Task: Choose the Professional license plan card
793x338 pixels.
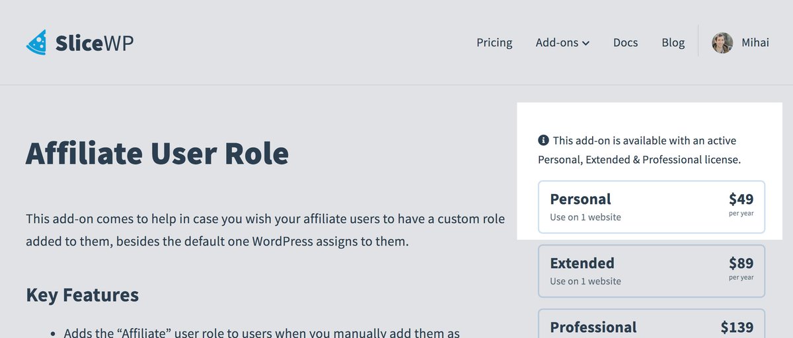Action: pos(652,323)
